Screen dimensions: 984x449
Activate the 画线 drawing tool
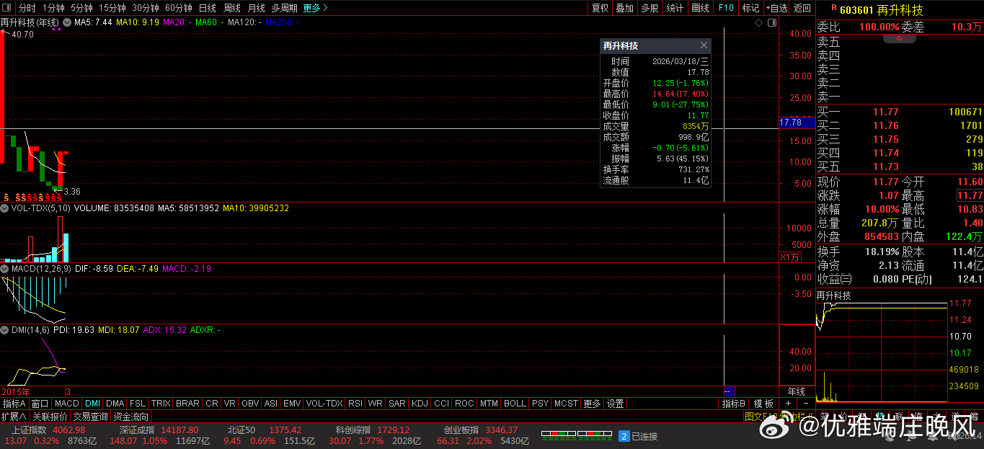(700, 8)
